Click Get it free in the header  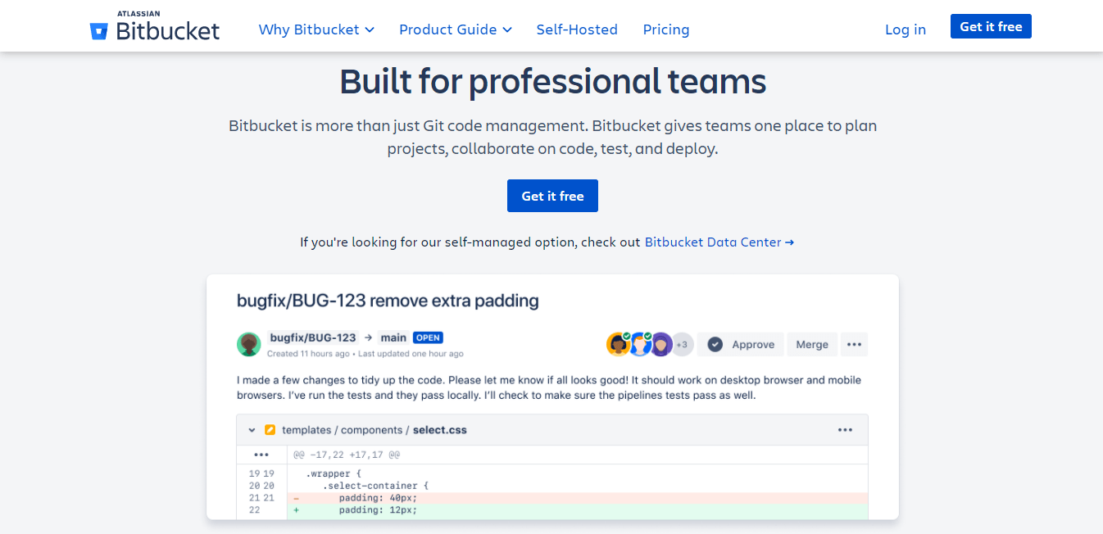[991, 26]
